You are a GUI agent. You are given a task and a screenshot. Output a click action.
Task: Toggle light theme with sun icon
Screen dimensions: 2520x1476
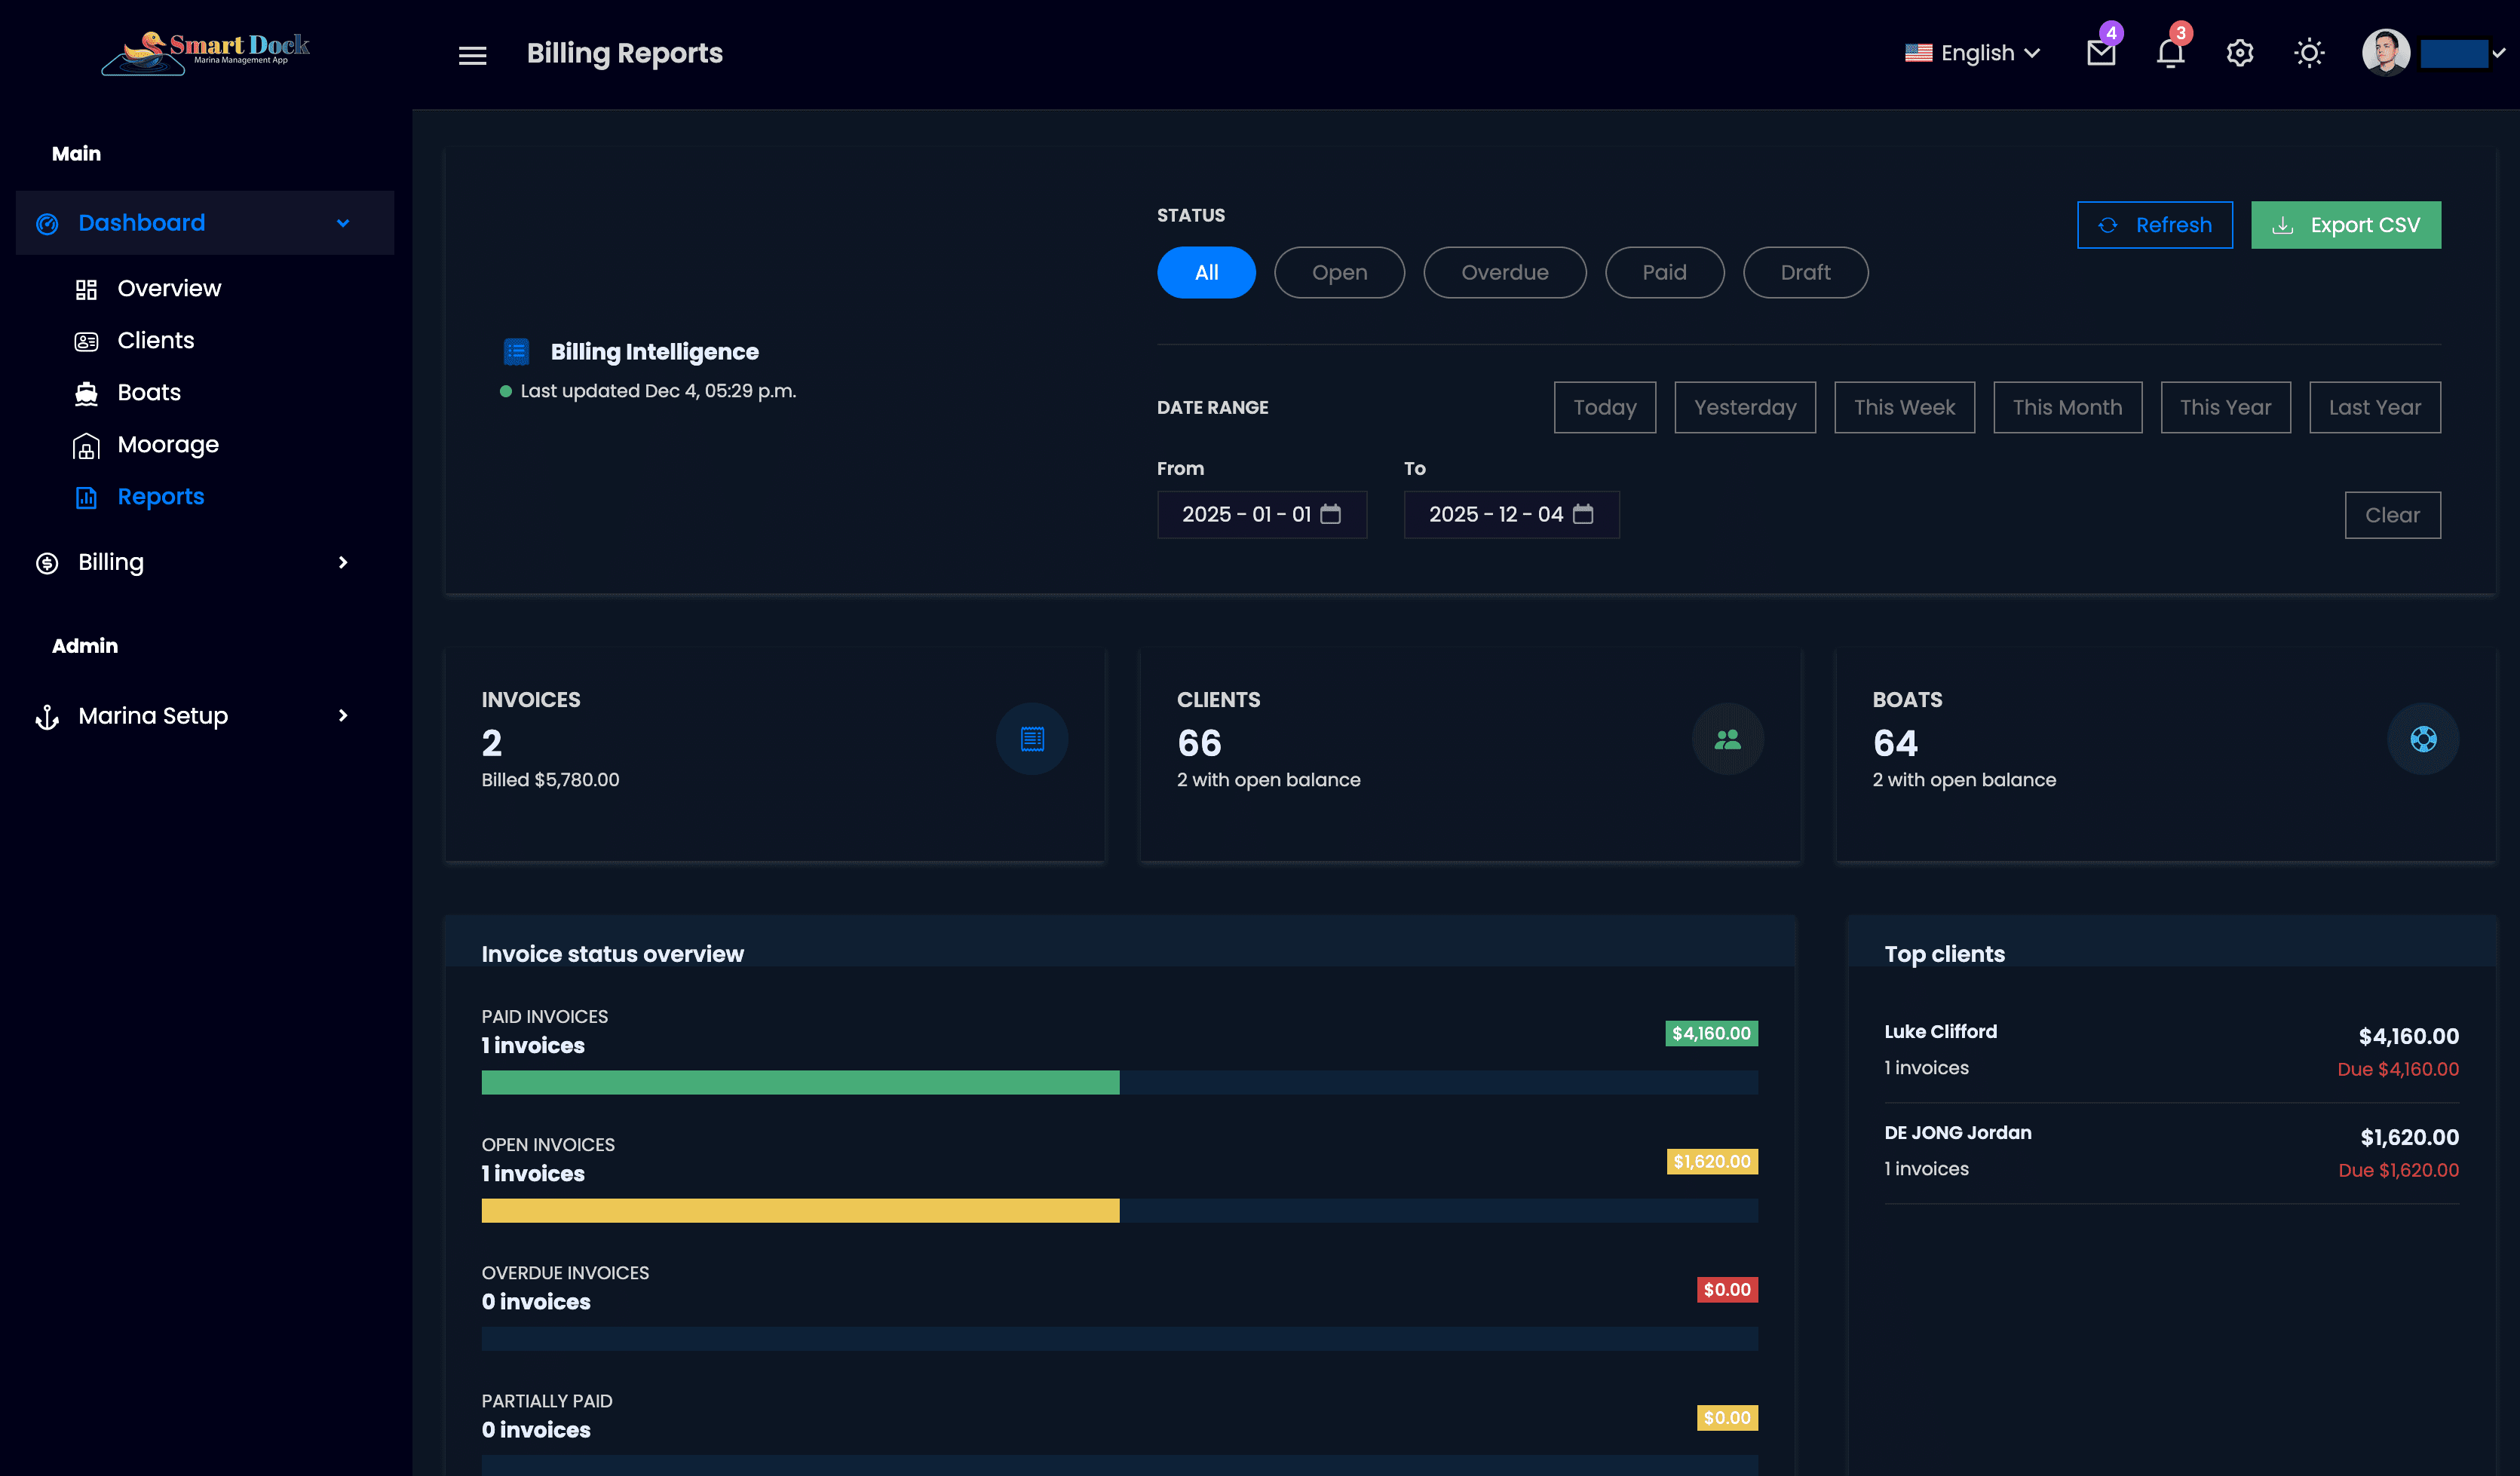(x=2309, y=53)
